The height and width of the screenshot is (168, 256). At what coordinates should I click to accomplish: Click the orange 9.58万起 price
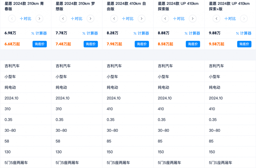pos(217,44)
